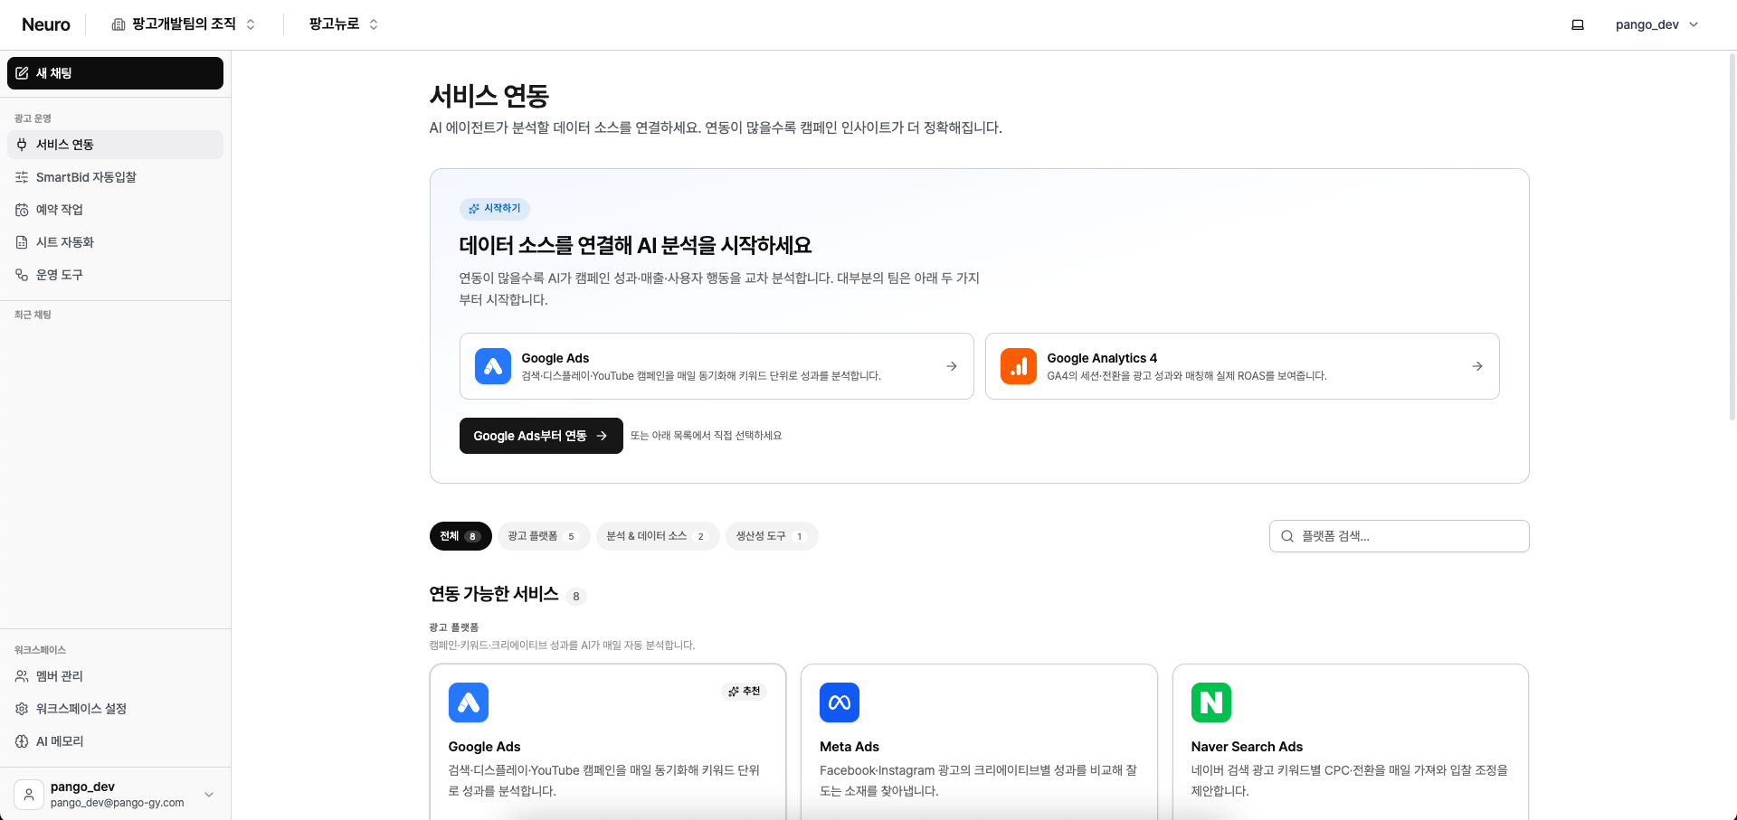1737x820 pixels.
Task: Click Google Ads부터 연동 button
Action: click(541, 436)
